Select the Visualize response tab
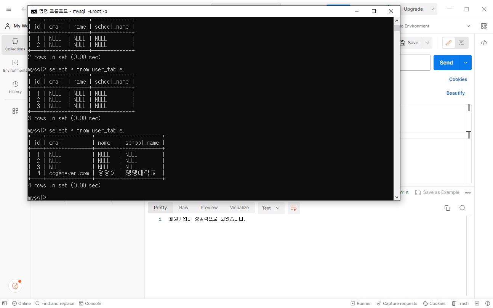This screenshot has height=308, width=493. (x=239, y=208)
